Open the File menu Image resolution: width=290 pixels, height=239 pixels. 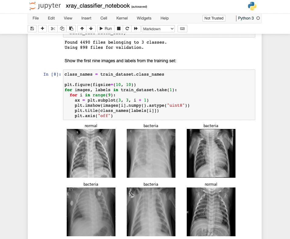pyautogui.click(x=36, y=18)
